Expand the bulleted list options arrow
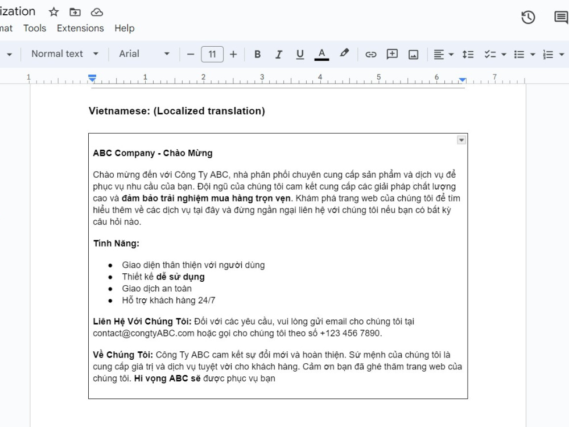Viewport: 569px width, 427px height. click(533, 55)
